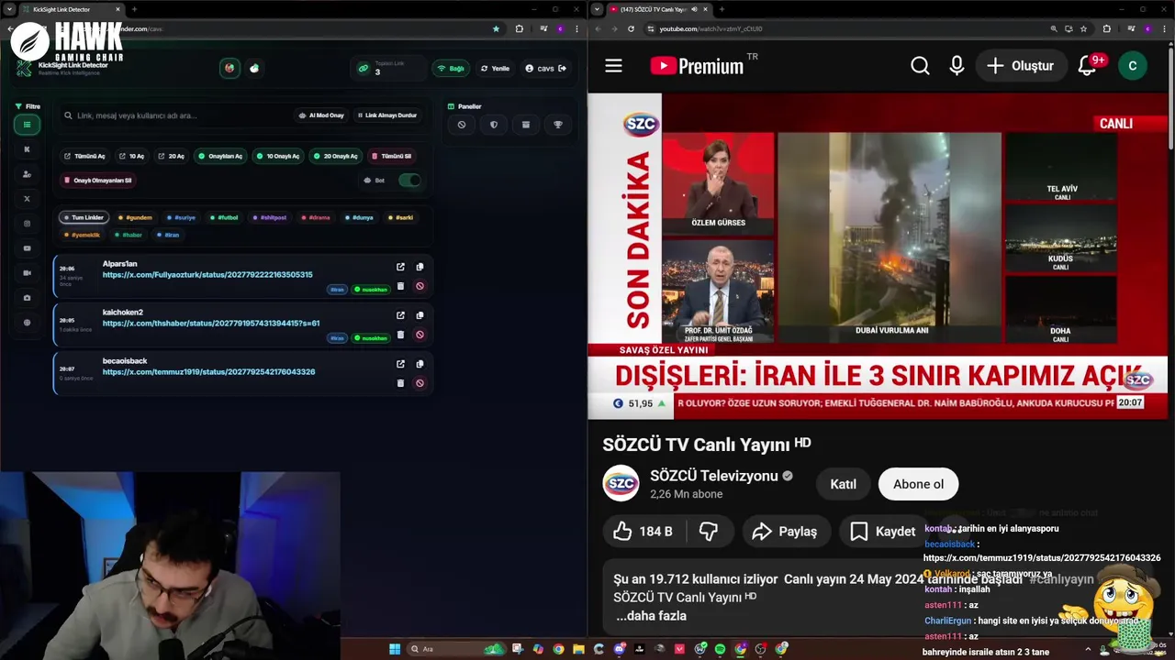
Task: Select the user filter icon in sidebar
Action: 27,174
